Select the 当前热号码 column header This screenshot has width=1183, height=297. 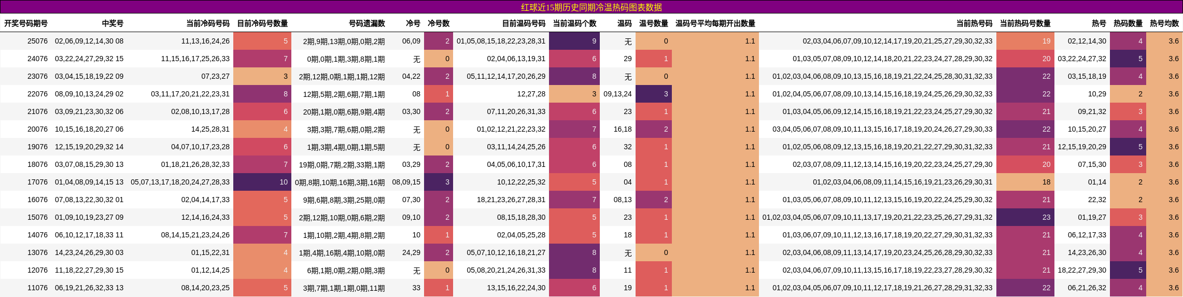click(x=975, y=23)
